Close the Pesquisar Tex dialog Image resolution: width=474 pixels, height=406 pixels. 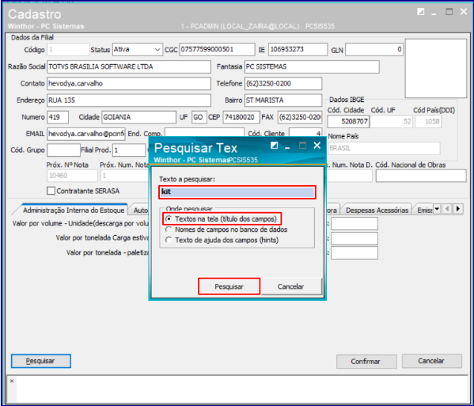click(x=317, y=146)
